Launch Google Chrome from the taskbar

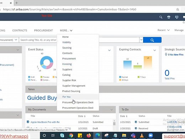pyautogui.click(x=71, y=135)
